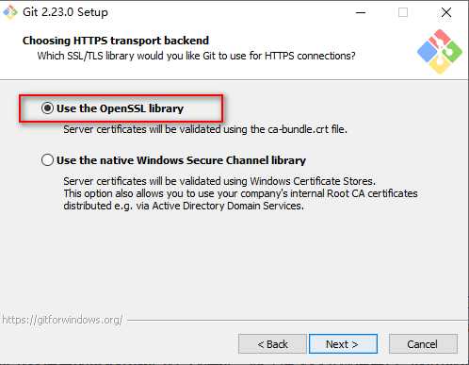Click the ca-bundle.crt description text

pos(205,129)
